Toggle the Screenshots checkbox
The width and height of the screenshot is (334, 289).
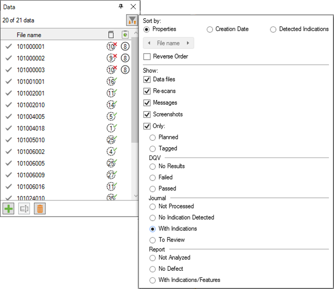(147, 114)
